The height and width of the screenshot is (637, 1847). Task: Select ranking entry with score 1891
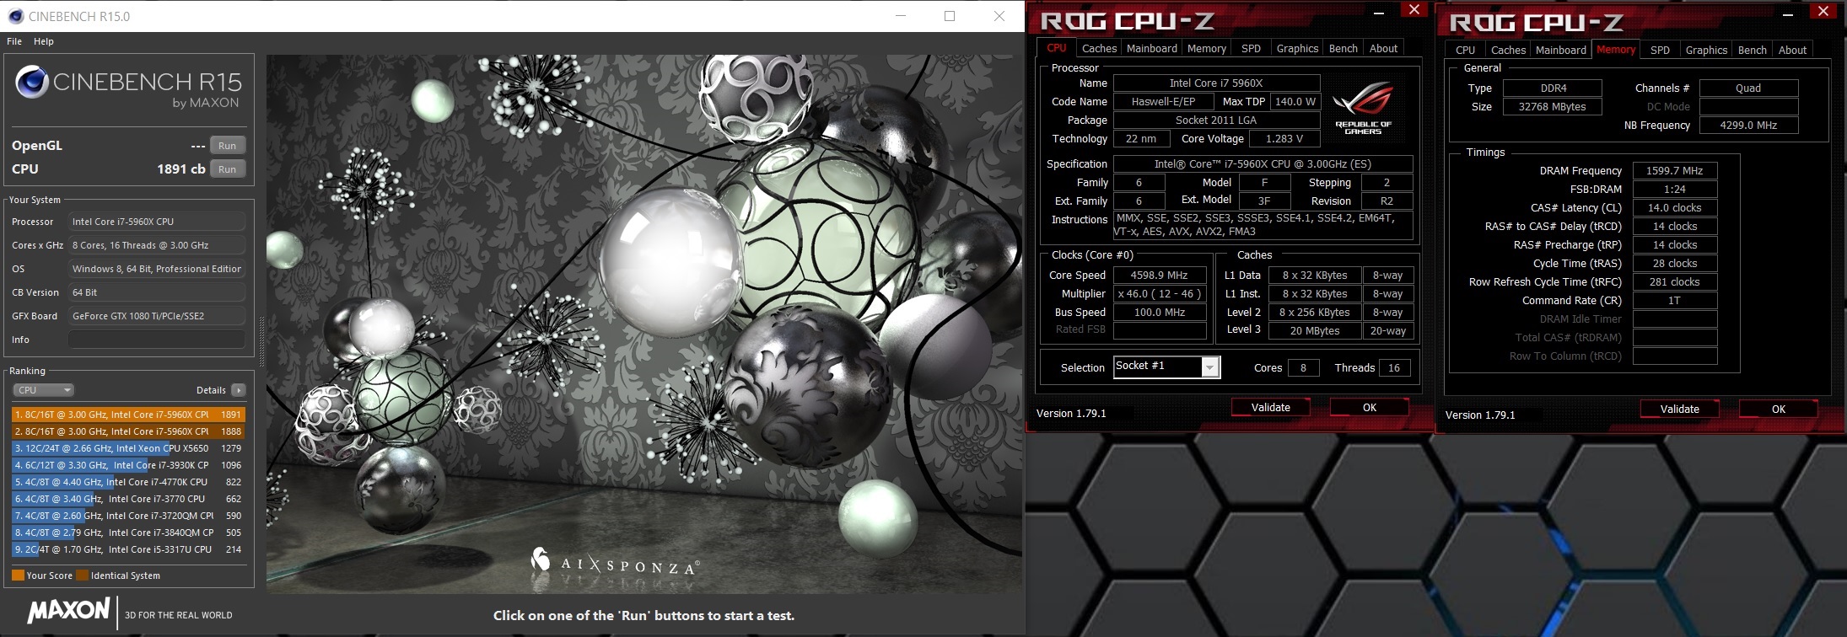click(128, 415)
